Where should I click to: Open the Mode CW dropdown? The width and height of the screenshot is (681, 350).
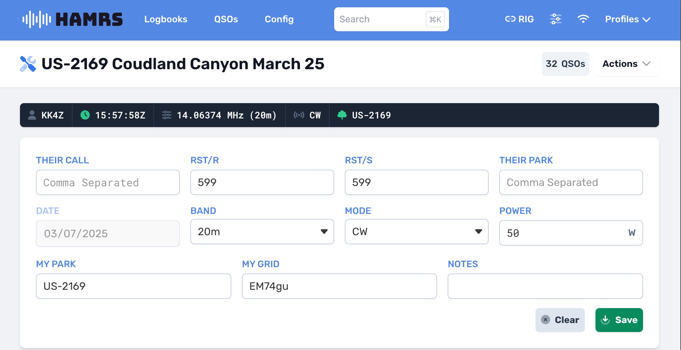coord(416,232)
